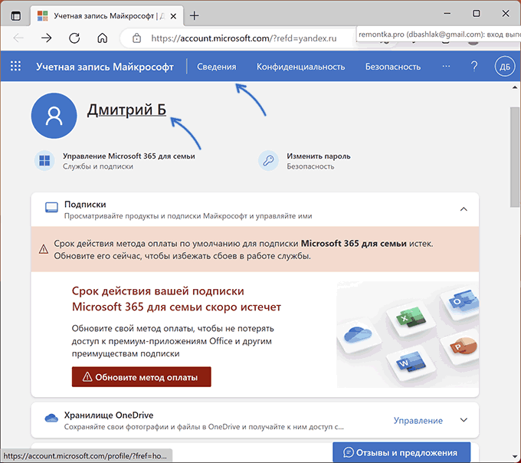
Task: Click the address bar URL field
Action: pyautogui.click(x=244, y=38)
